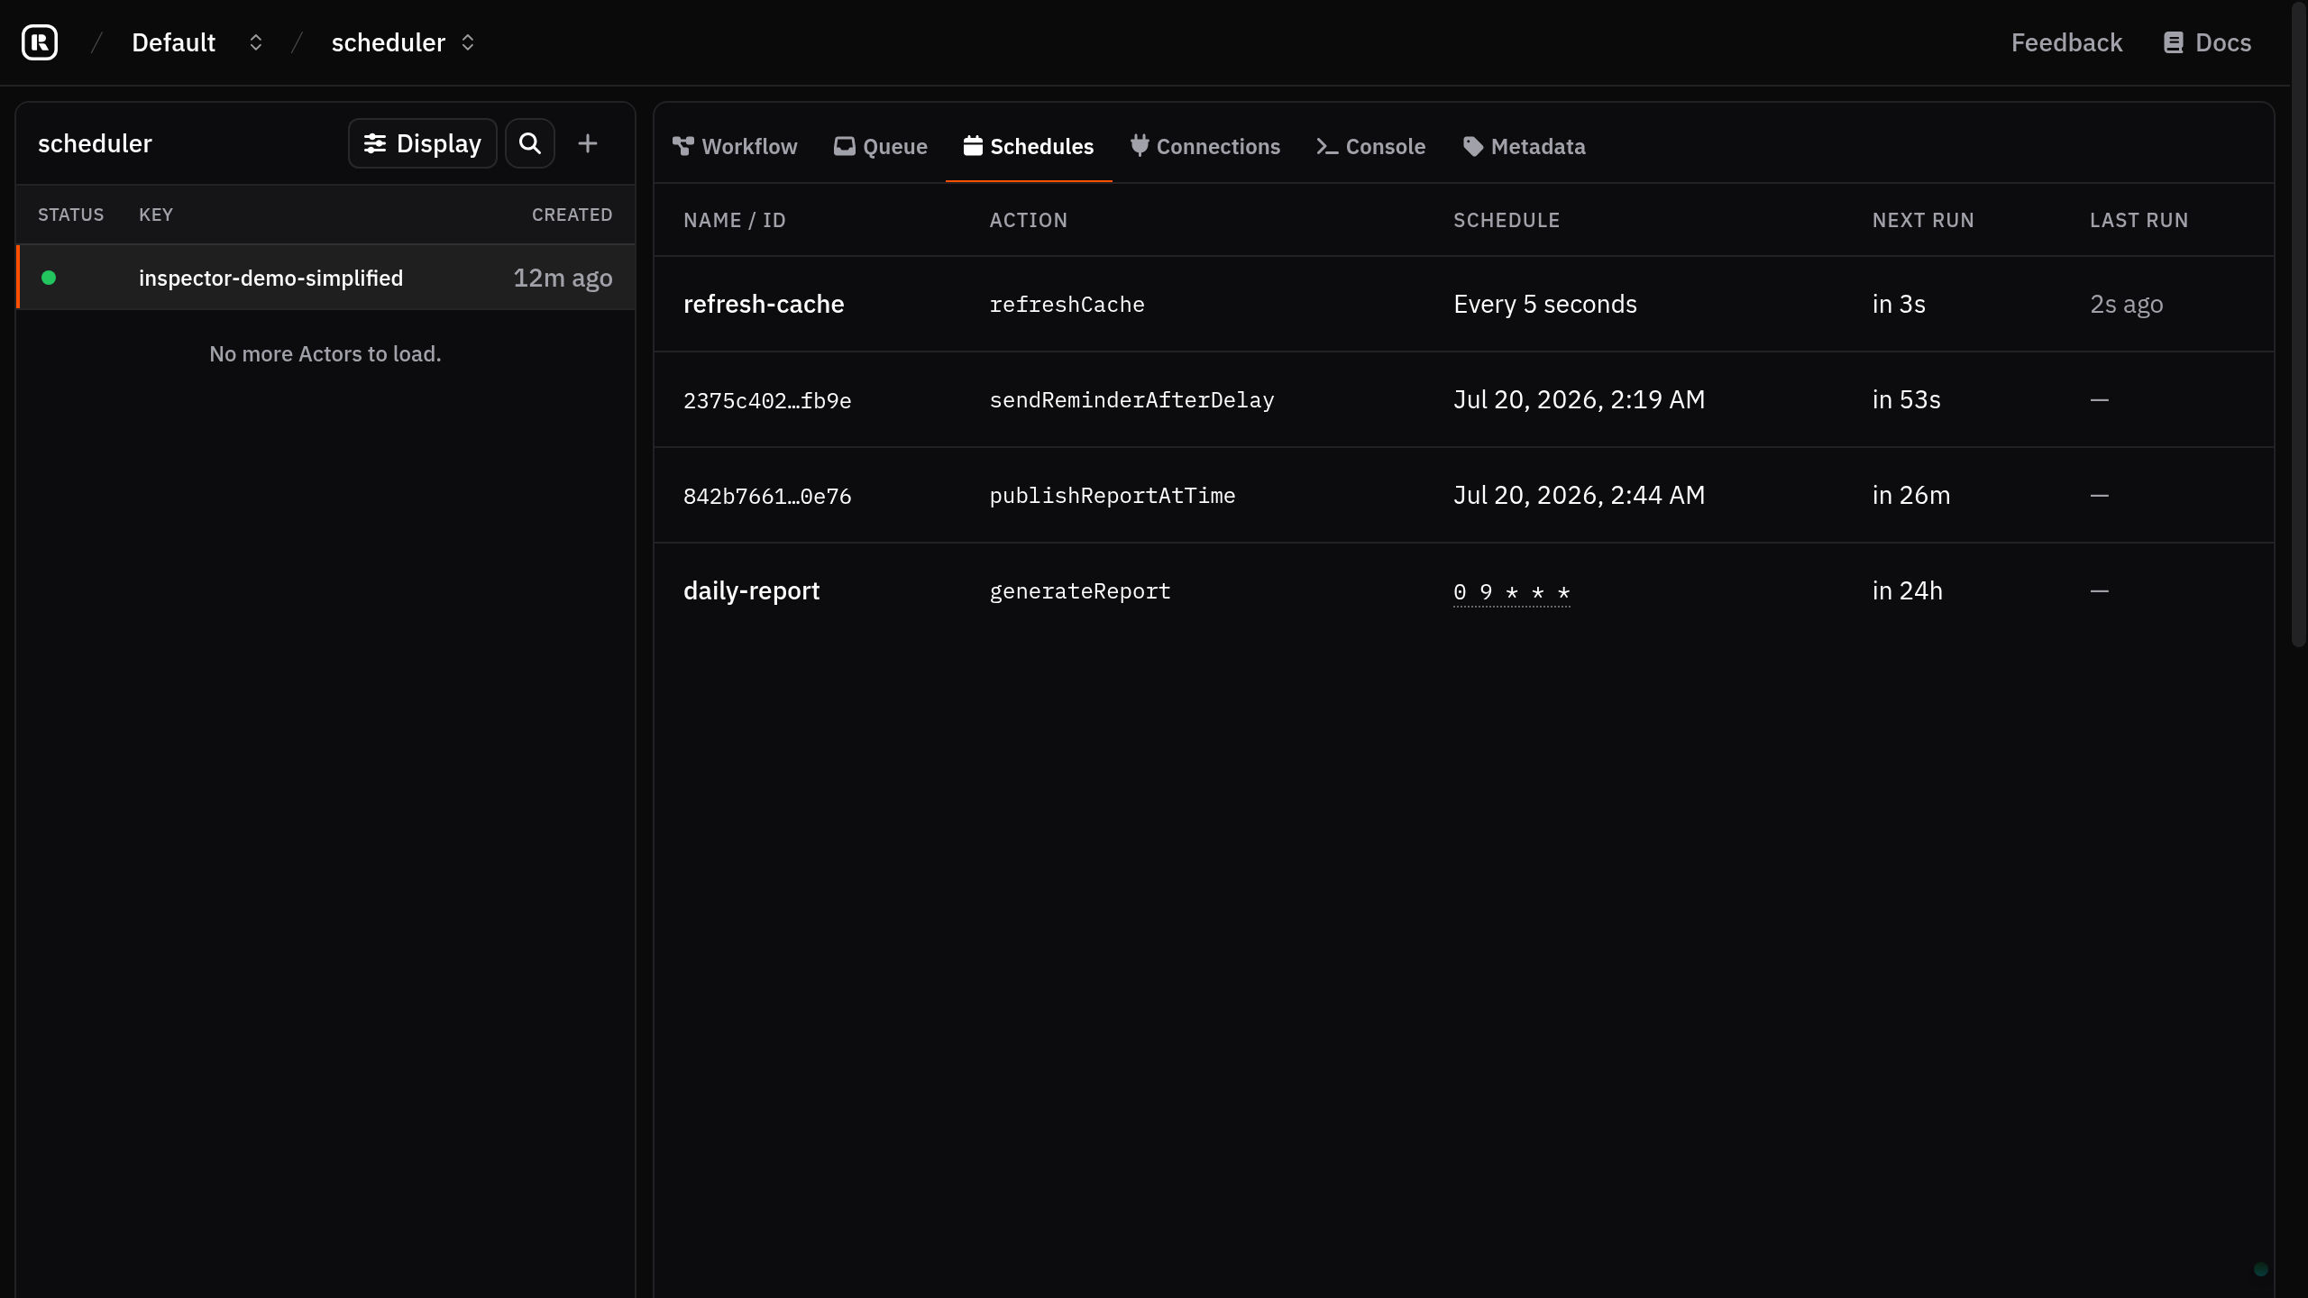The image size is (2308, 1298).
Task: Click the '0 9 * * *' cron expression
Action: point(1511,592)
